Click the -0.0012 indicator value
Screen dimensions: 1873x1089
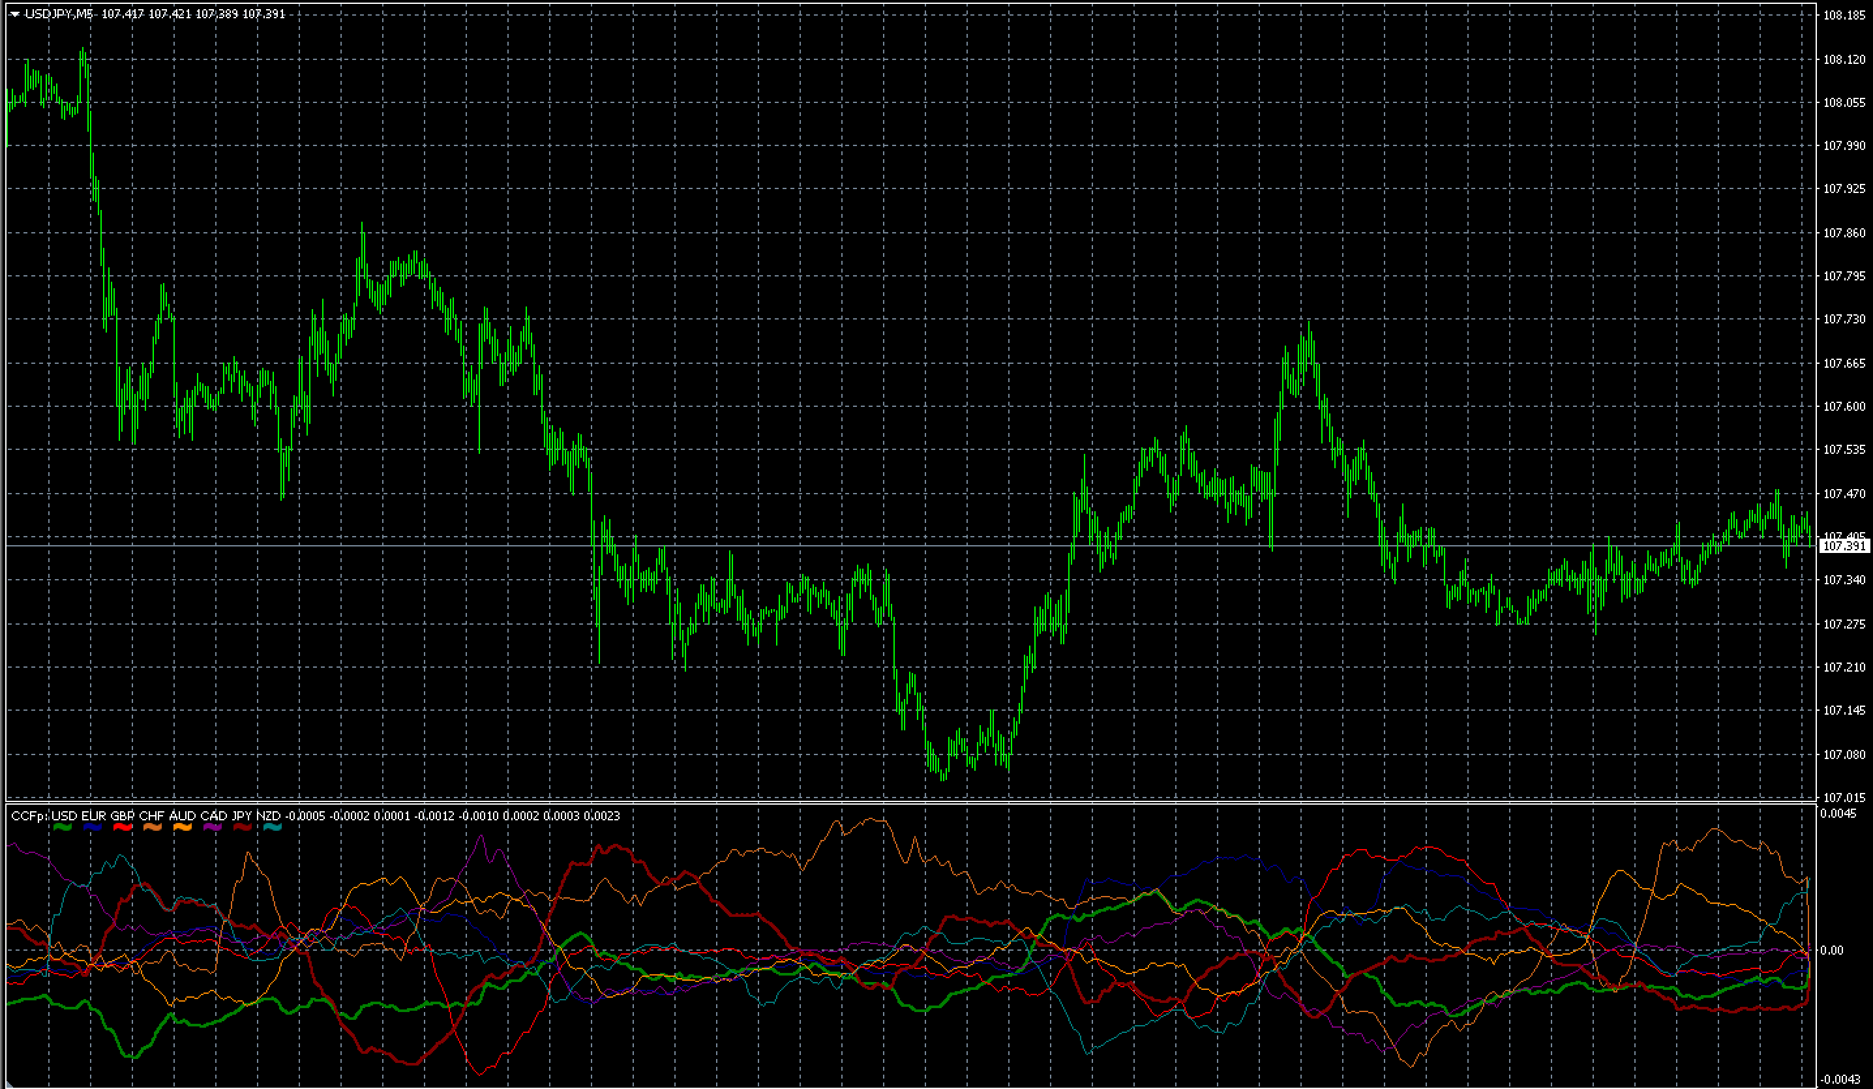pos(434,816)
